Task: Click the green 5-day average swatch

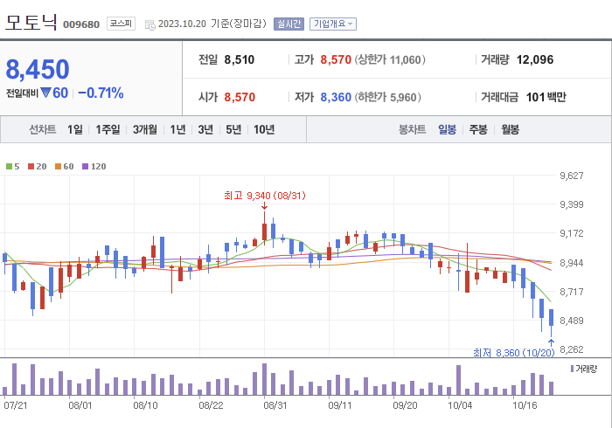Action: tap(9, 167)
